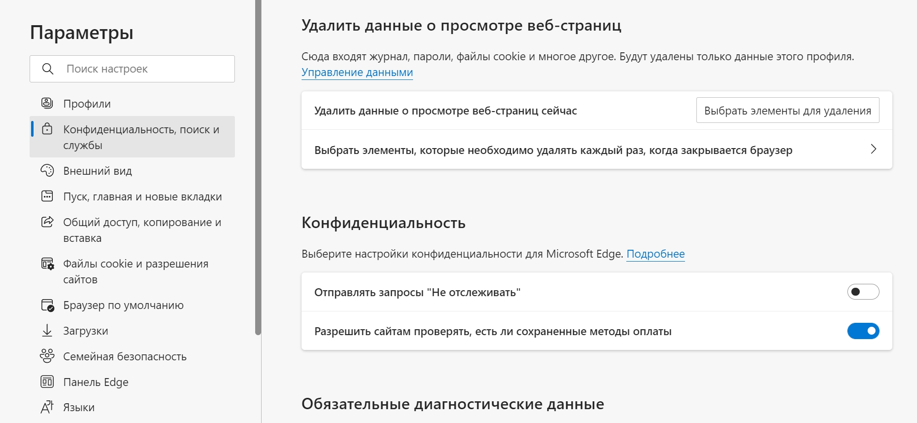The image size is (917, 423).
Task: Click the Start and new tabs icon
Action: pos(47,196)
